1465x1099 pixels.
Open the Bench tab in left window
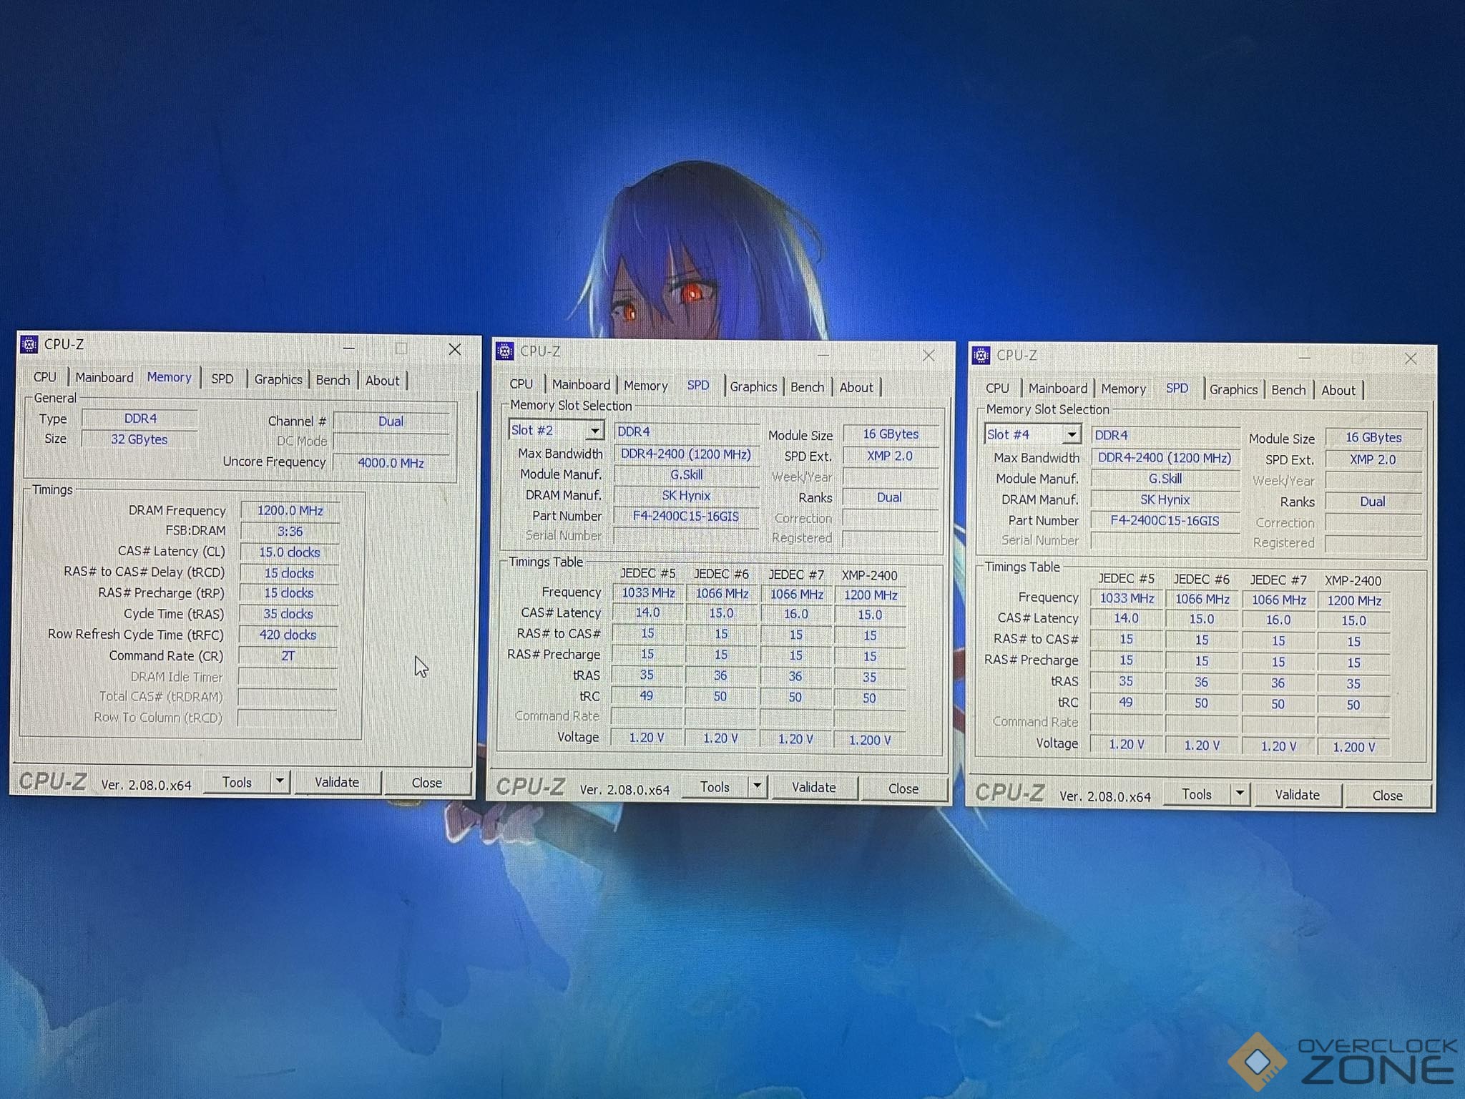click(333, 380)
